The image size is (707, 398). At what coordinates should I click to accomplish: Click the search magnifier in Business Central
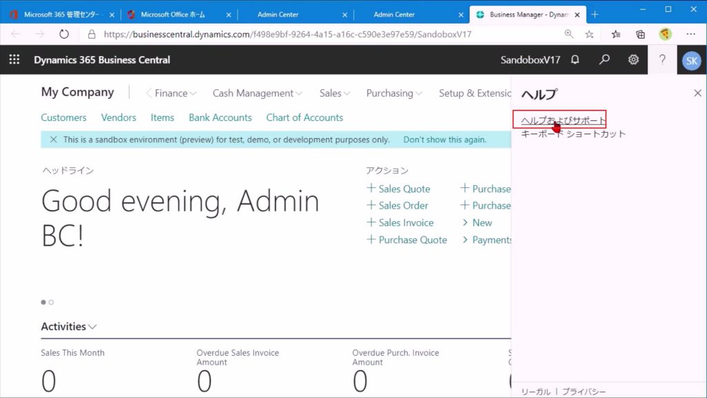coord(604,59)
